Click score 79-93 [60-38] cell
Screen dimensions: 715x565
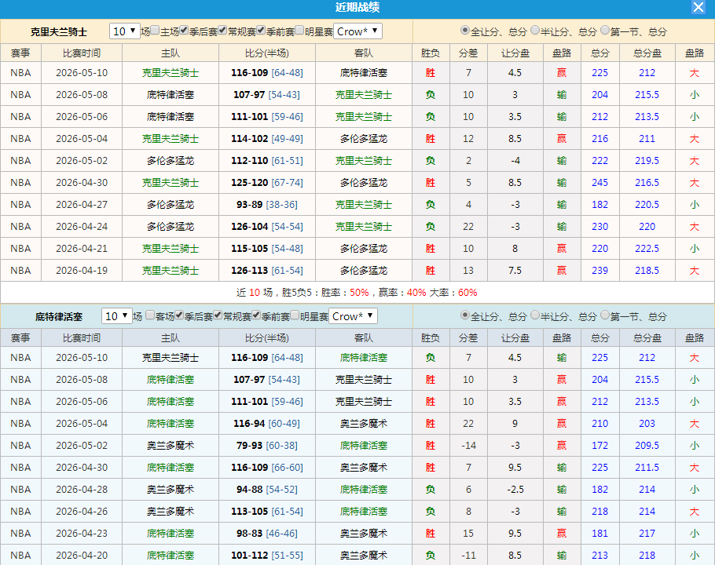click(267, 445)
